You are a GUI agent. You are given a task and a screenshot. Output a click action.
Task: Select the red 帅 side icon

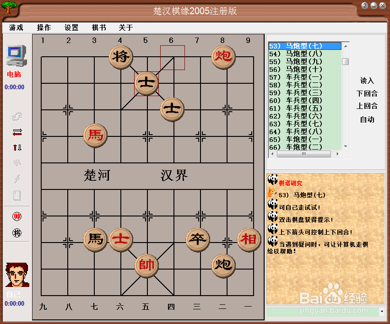(17, 216)
